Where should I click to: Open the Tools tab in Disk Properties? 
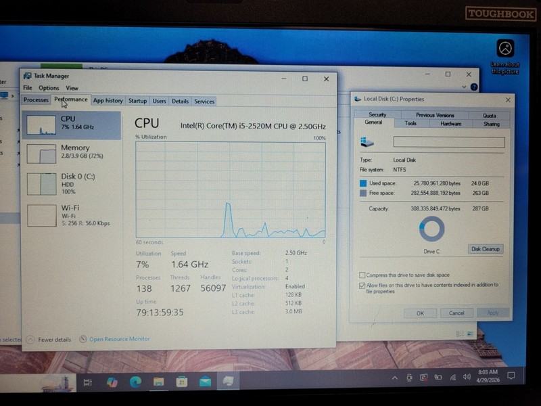(410, 123)
